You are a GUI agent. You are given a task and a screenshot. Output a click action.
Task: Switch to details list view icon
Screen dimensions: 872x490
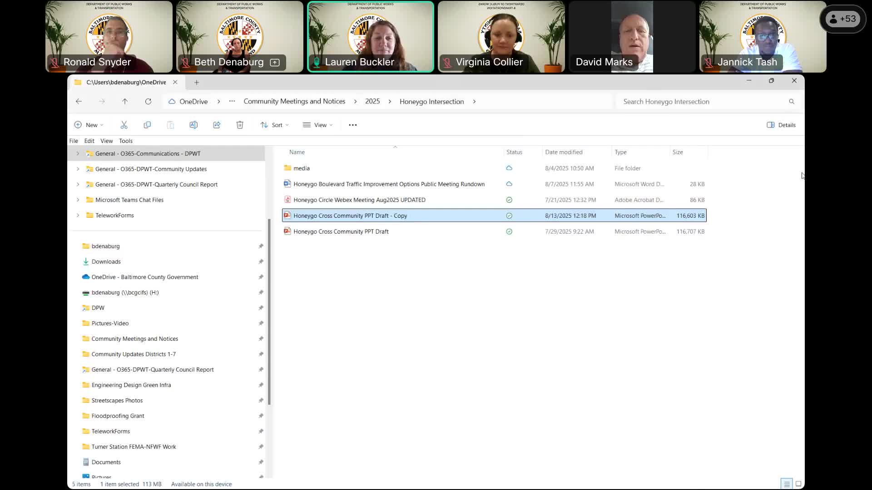coord(787,484)
